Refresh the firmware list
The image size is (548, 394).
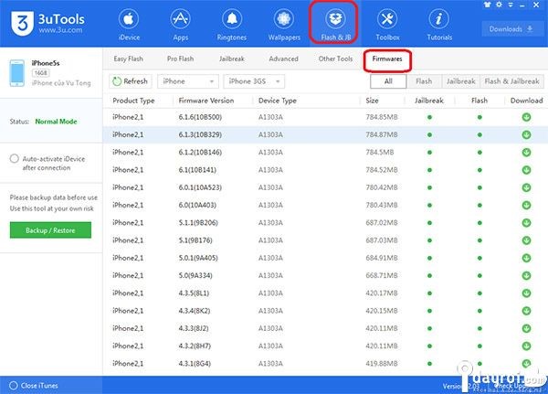pos(130,81)
